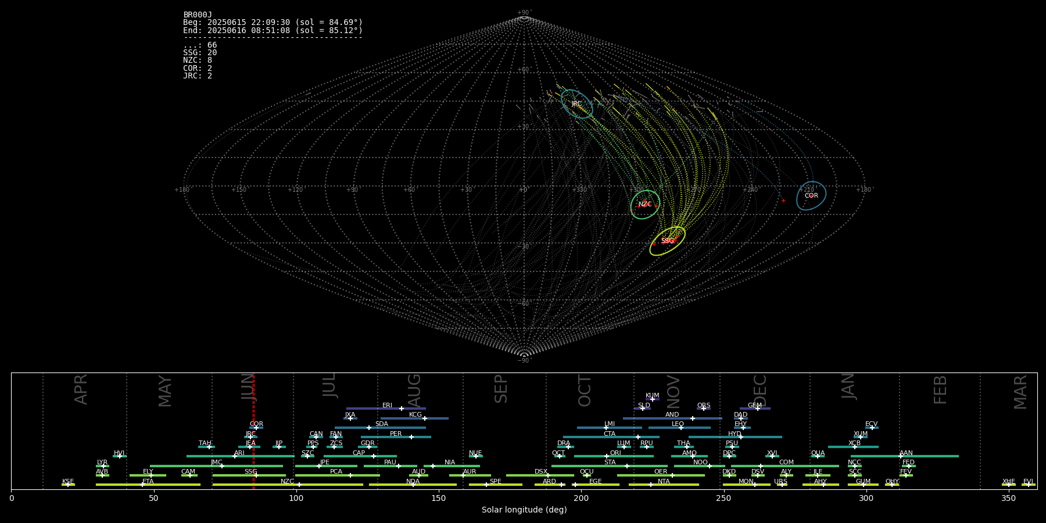Select the COR radiant ellipse on sky map
The width and height of the screenshot is (1046, 523).
point(811,196)
